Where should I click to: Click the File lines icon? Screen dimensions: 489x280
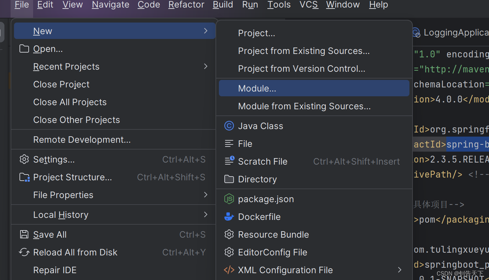(229, 144)
